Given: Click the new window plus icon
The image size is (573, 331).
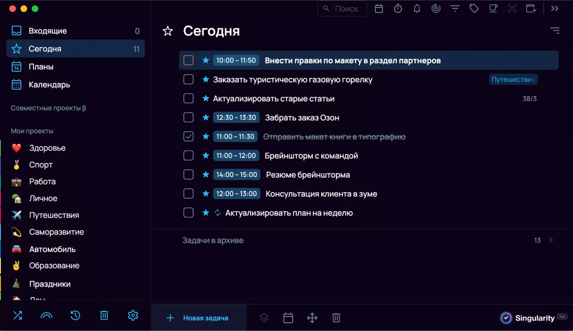Looking at the screenshot, I should coord(531,8).
